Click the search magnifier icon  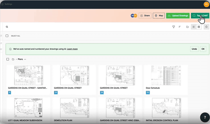point(7,27)
